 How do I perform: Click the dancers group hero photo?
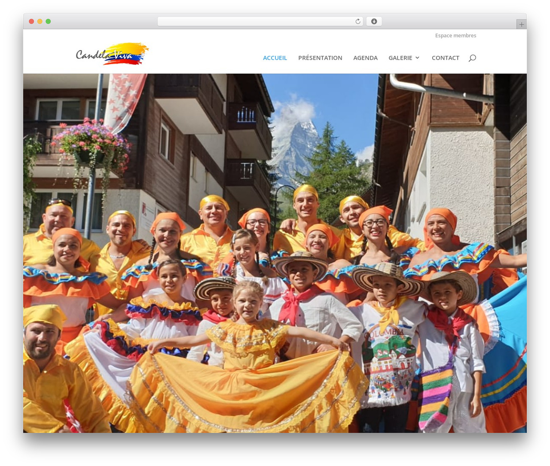[275, 253]
